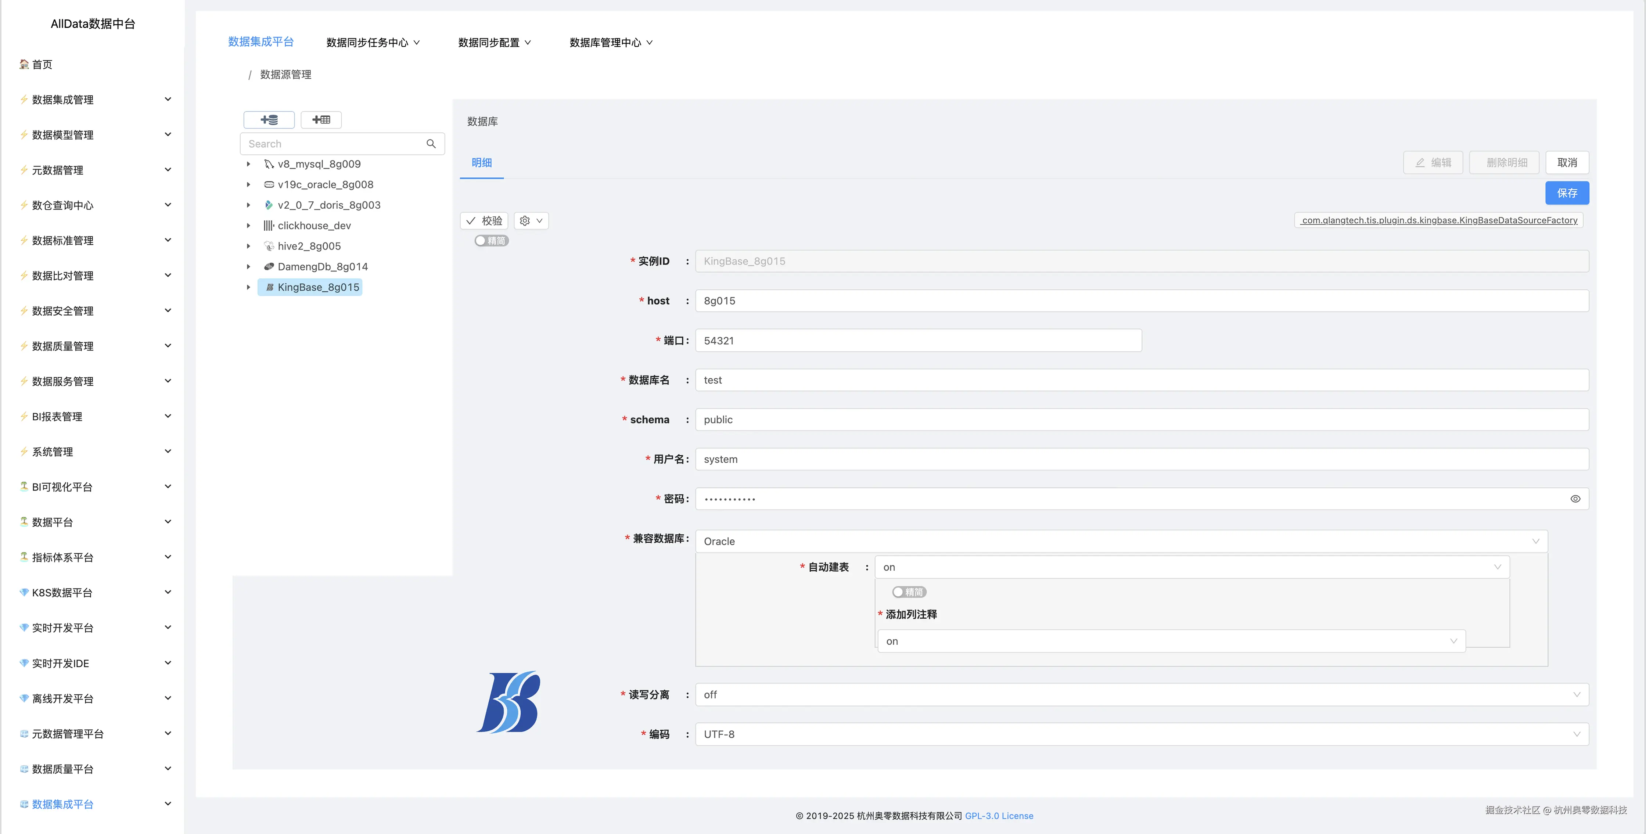The height and width of the screenshot is (834, 1646).
Task: Click the add database icon above the search box
Action: point(268,119)
